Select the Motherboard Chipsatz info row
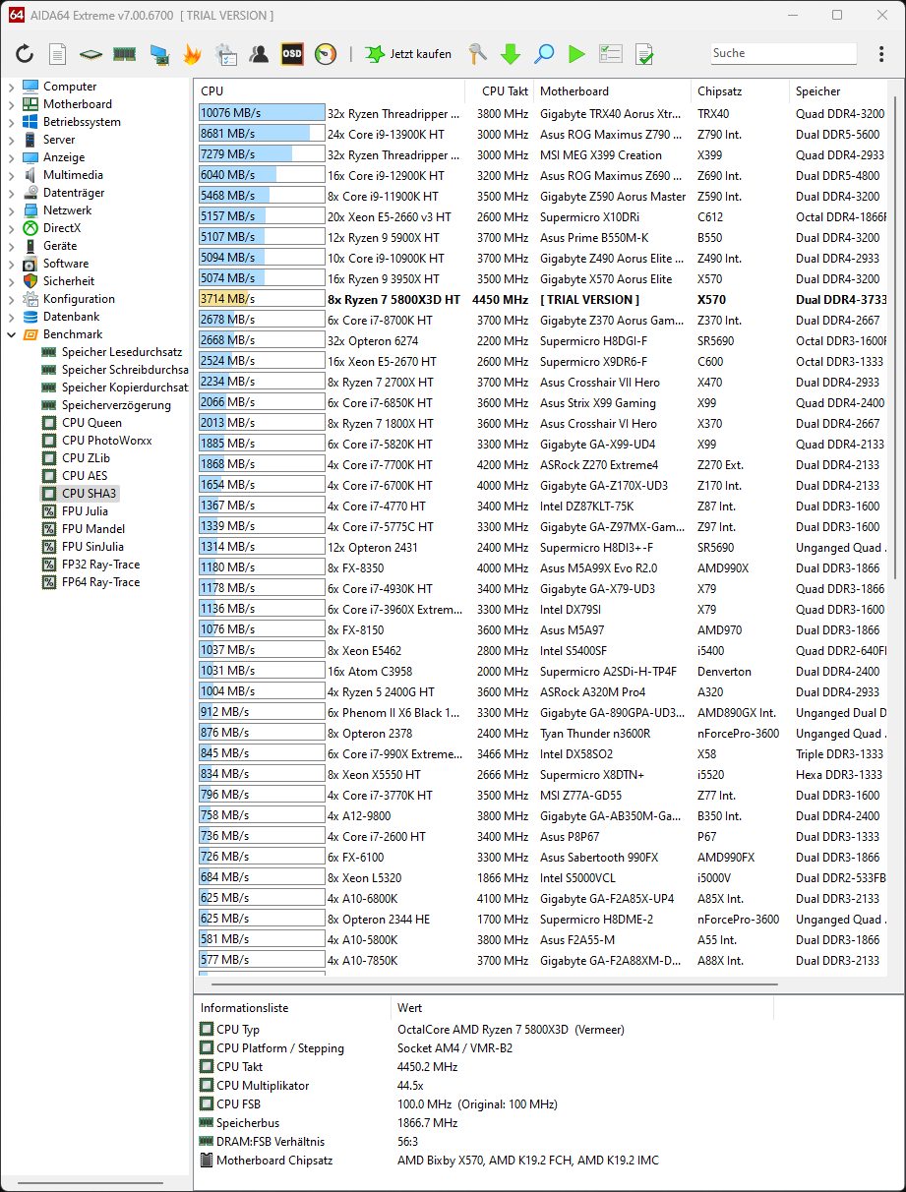Screen dimensions: 906x1192 (486, 1161)
